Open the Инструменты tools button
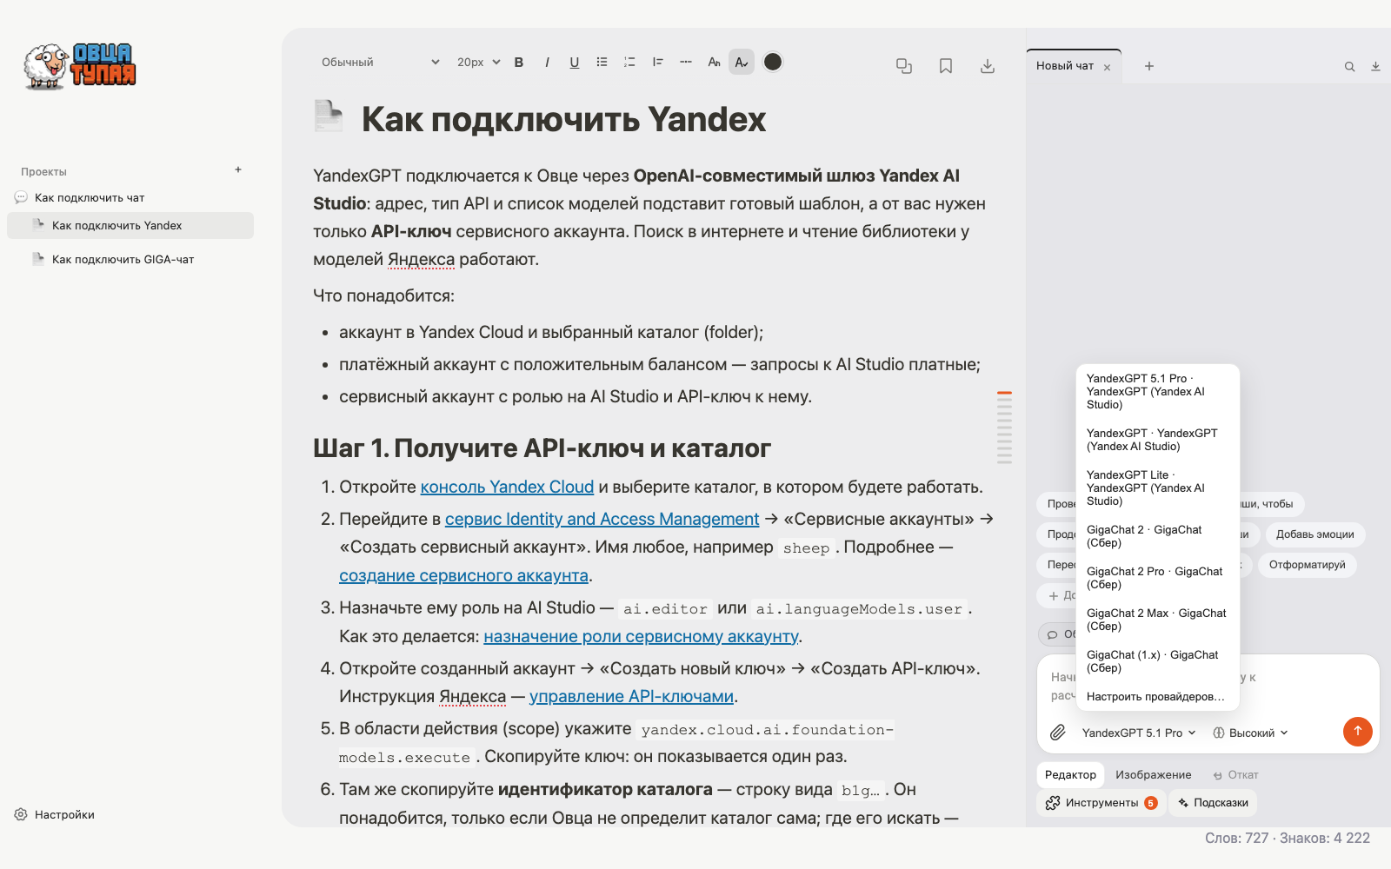Image resolution: width=1391 pixels, height=869 pixels. [1101, 803]
